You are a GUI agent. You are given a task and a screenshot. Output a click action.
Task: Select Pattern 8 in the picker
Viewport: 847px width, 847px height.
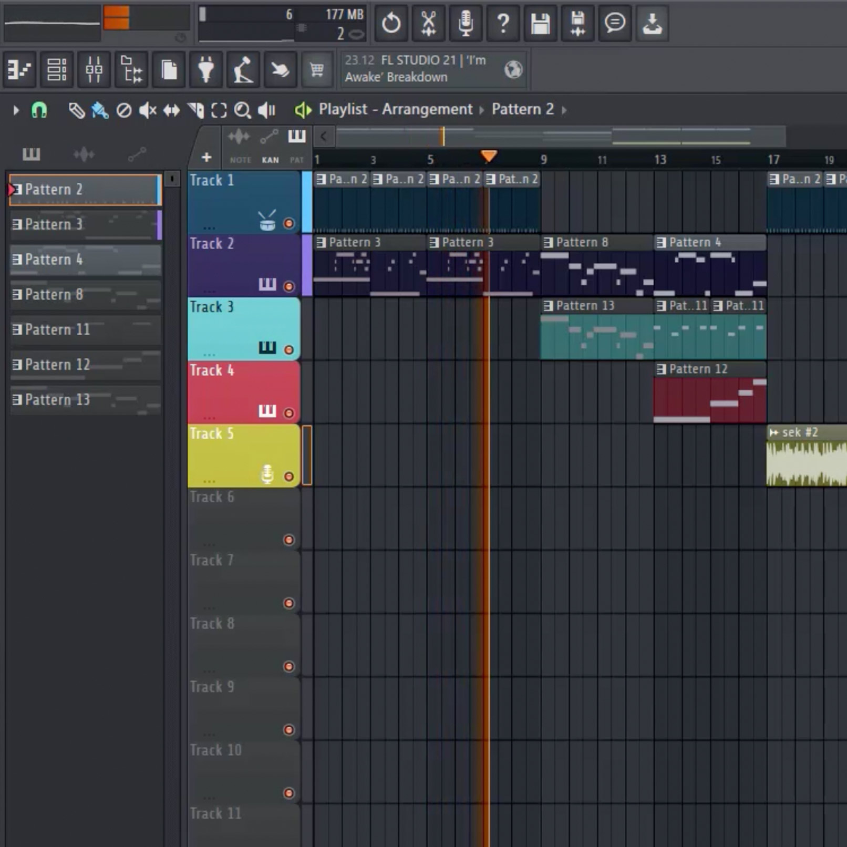(85, 295)
